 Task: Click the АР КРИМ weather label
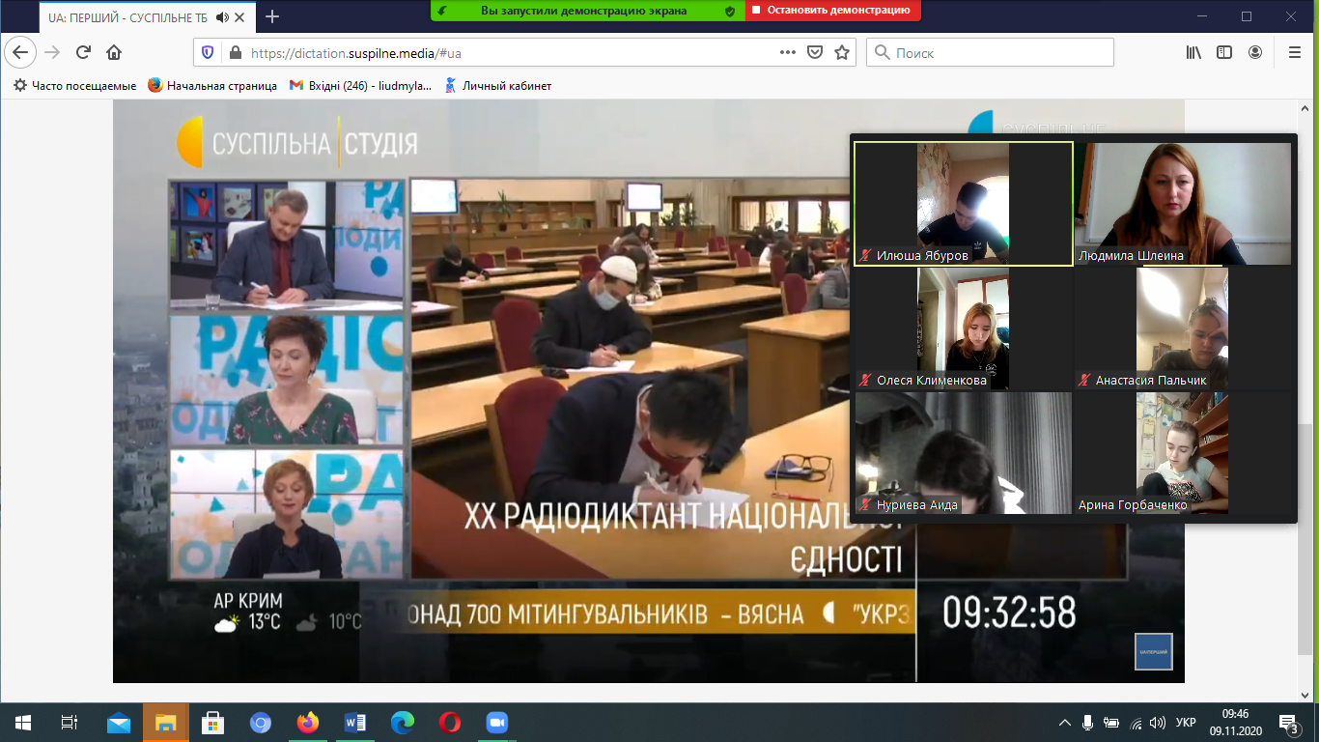point(248,602)
